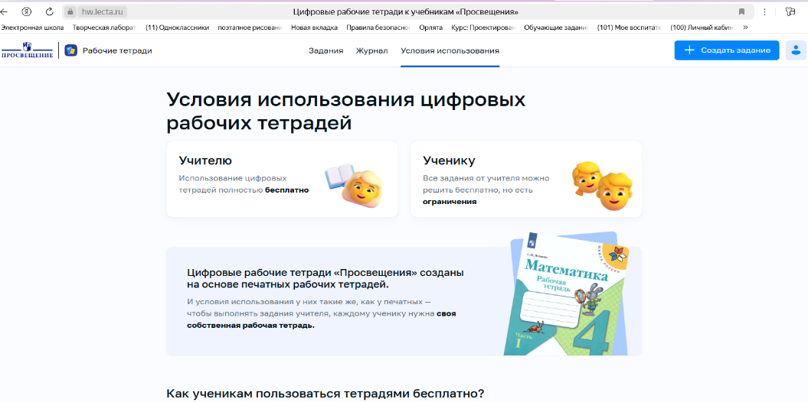Click the Yandex home icon in toolbar
Viewport: 808px width, 402px height.
tap(27, 11)
